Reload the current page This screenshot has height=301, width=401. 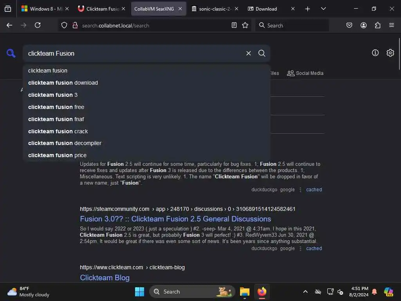pos(38,25)
